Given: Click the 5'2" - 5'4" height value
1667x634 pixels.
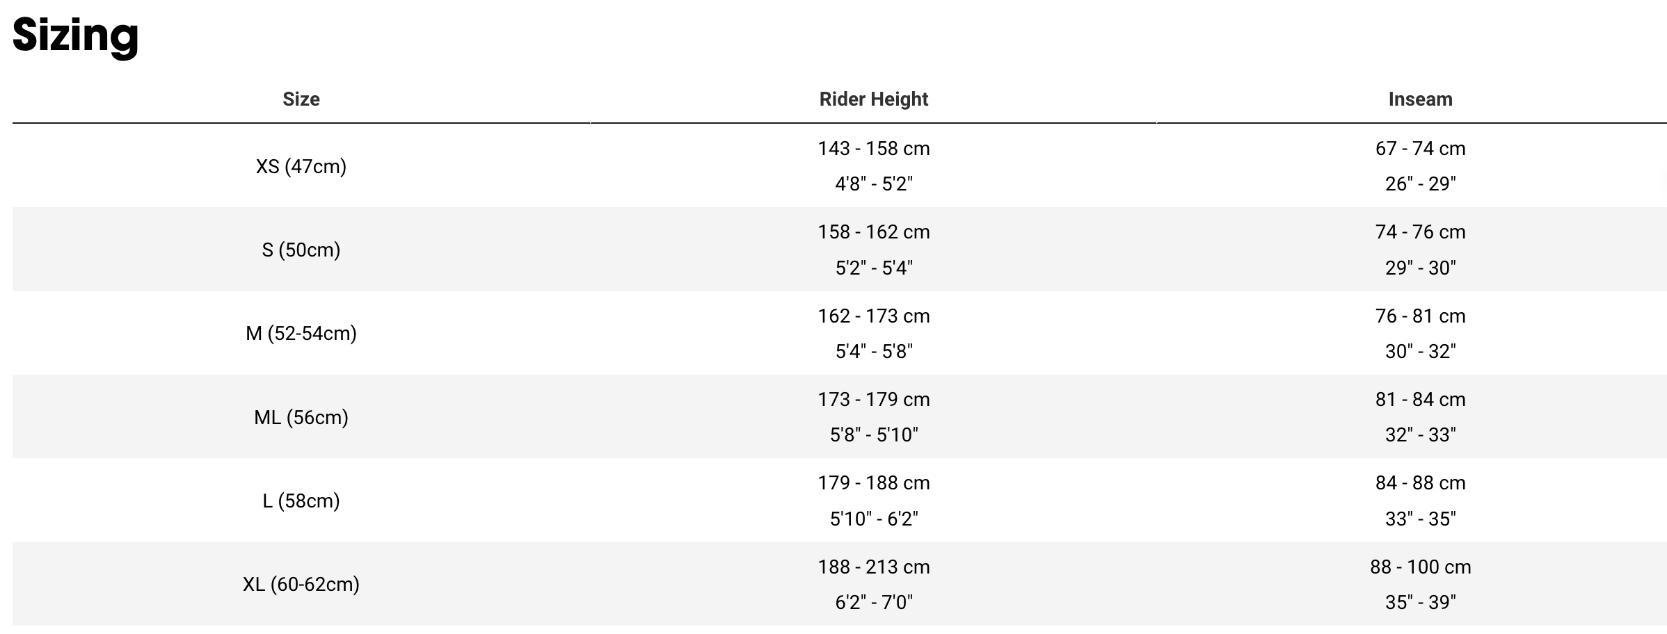Looking at the screenshot, I should [x=874, y=268].
